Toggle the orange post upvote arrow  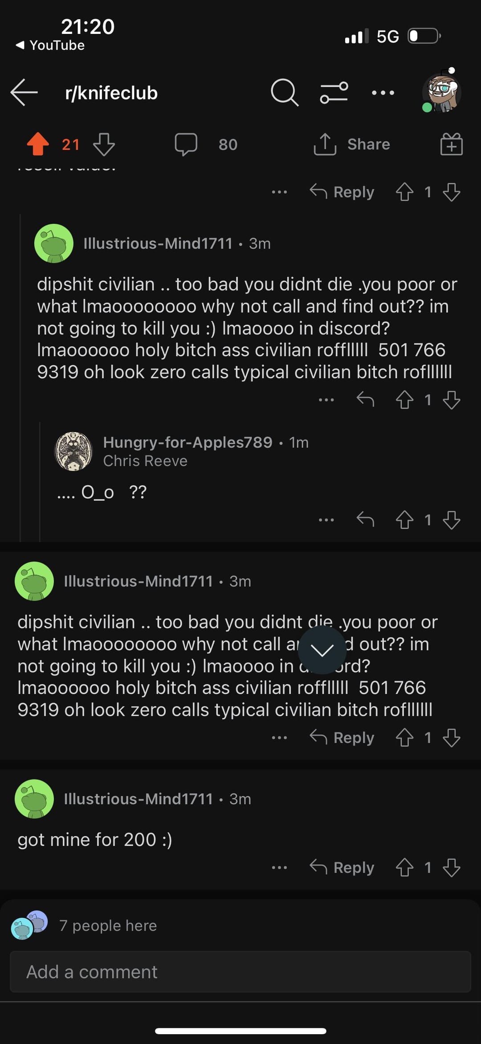coord(38,144)
